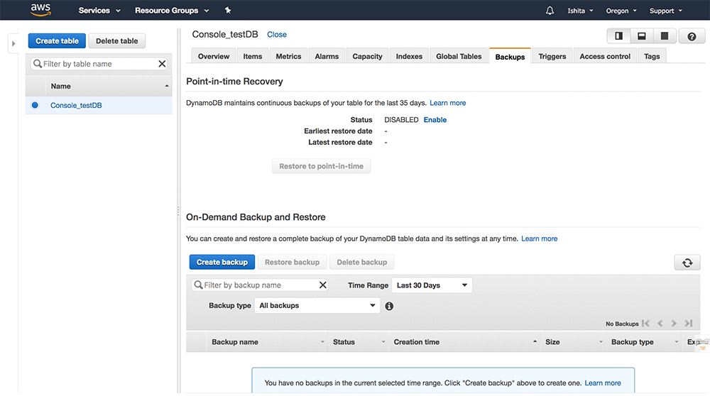Open the Console_testDB table link

click(x=76, y=105)
